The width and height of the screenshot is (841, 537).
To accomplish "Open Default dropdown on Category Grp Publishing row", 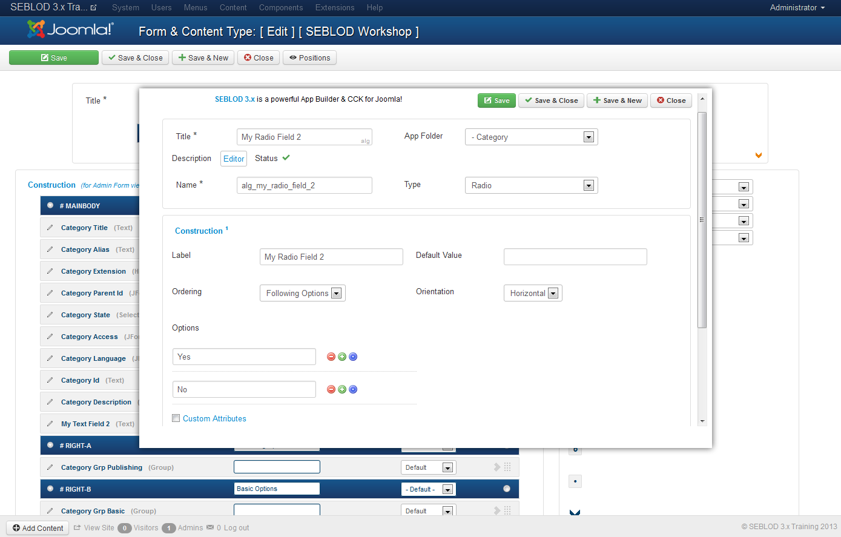I will point(429,467).
